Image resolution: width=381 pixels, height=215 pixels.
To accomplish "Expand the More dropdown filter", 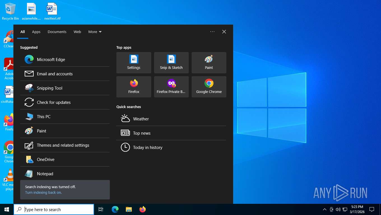I will 95,32.
